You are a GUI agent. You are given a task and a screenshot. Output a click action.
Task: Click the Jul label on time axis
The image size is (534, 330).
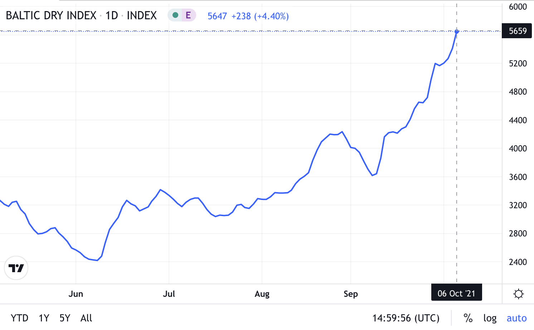(169, 294)
